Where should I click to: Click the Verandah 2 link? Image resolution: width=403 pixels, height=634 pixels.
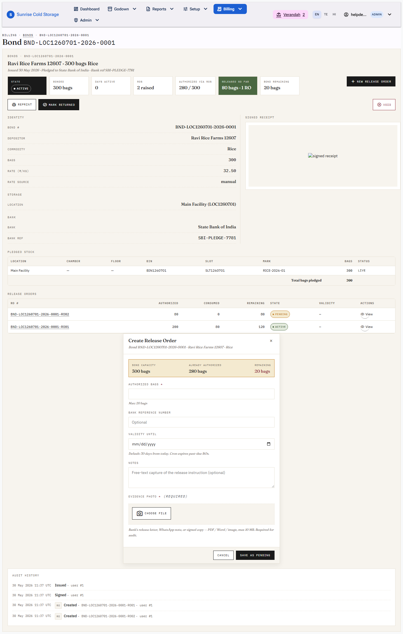coord(290,15)
